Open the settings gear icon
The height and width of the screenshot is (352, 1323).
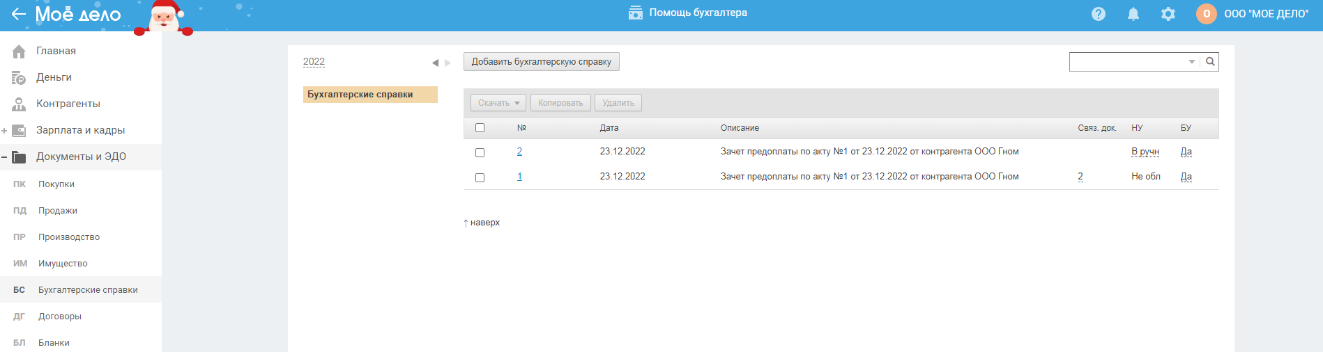click(1168, 14)
